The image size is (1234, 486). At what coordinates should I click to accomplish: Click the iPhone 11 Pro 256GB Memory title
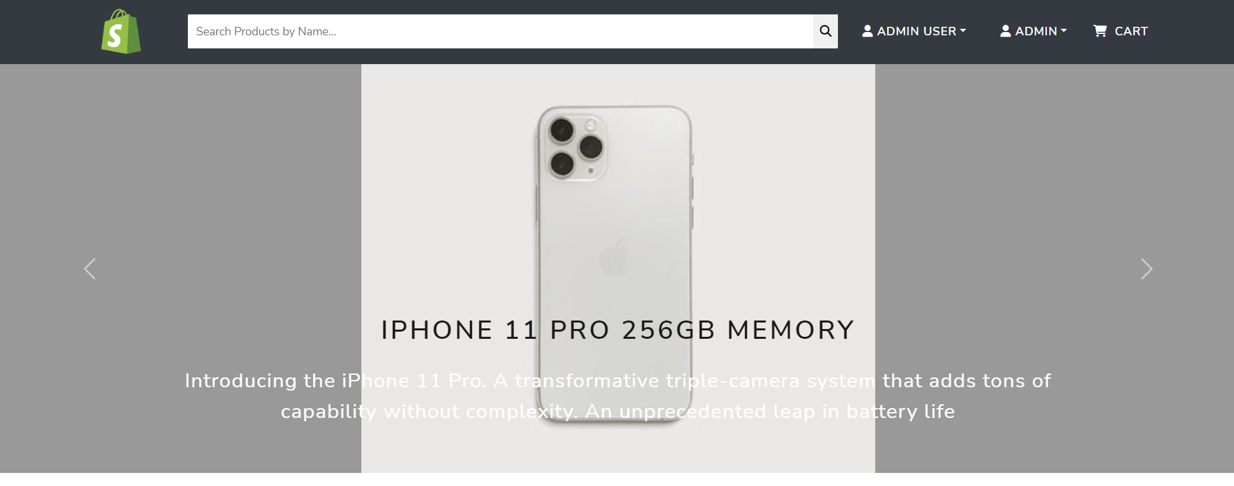click(618, 330)
